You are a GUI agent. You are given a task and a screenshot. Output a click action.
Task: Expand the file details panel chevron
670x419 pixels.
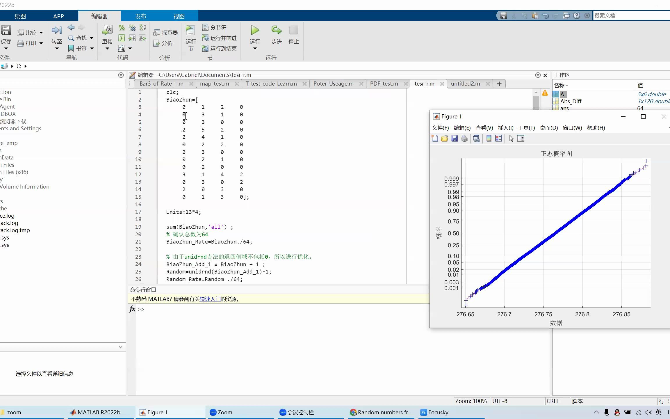[x=120, y=347]
